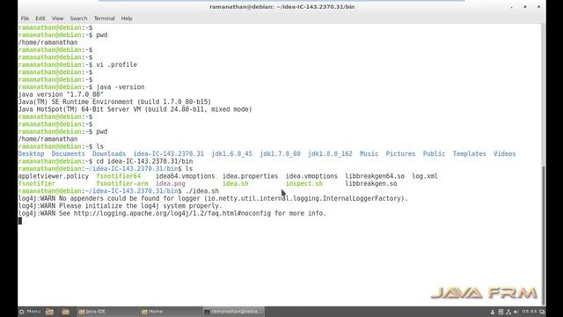563x317 pixels.
Task: Click the Templates directory name
Action: [x=469, y=154]
